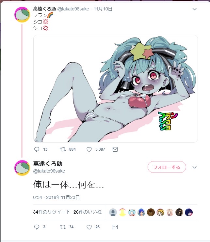Like the first tweet with 3,387 likes
Viewport: 210px width, 242px height.
(89, 149)
